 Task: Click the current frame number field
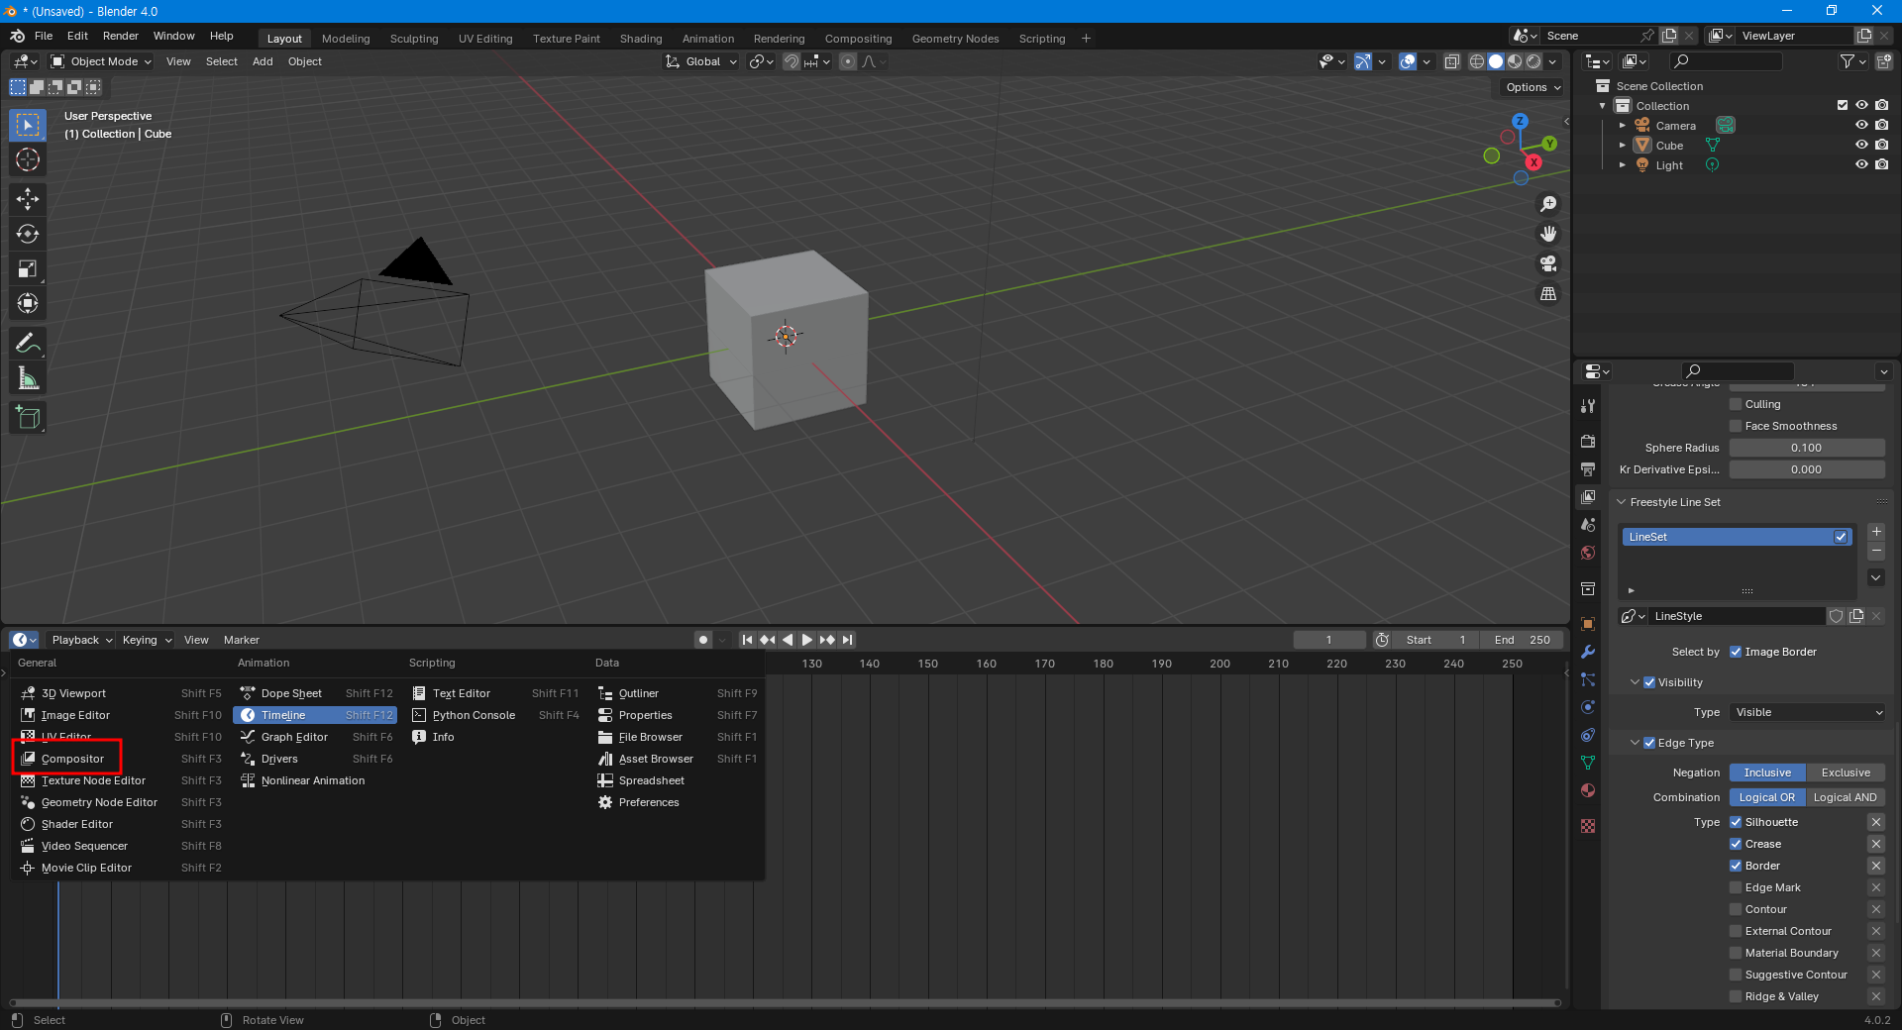[1329, 640]
